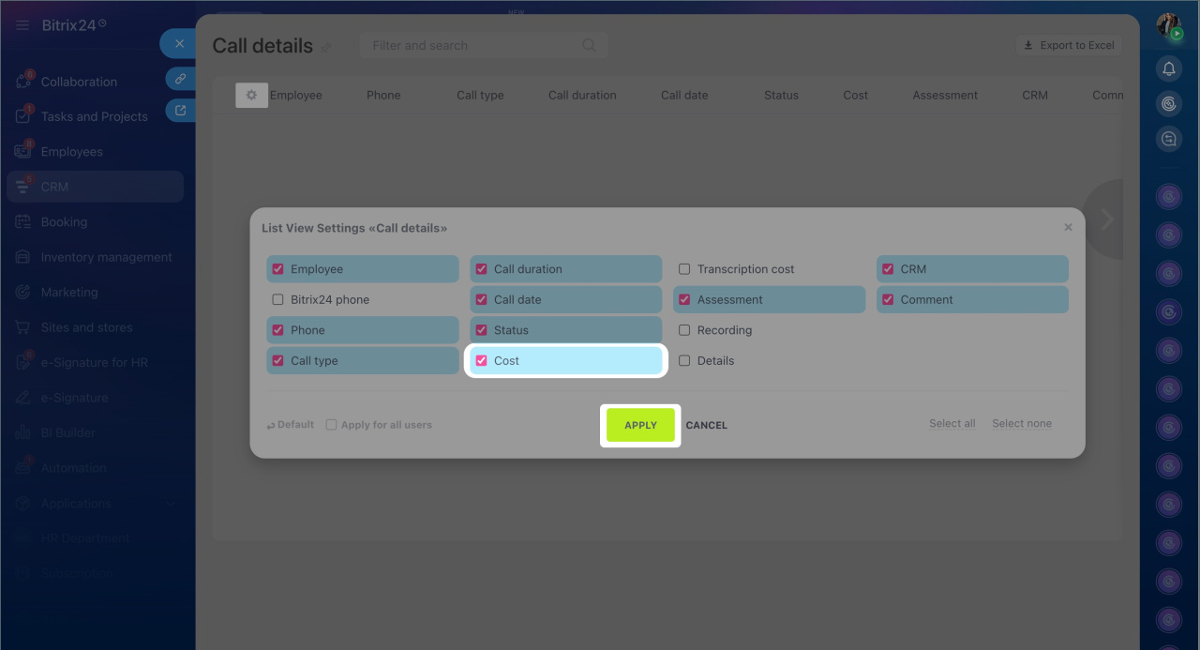Close the List View Settings dialog
1200x650 pixels.
click(x=1068, y=227)
